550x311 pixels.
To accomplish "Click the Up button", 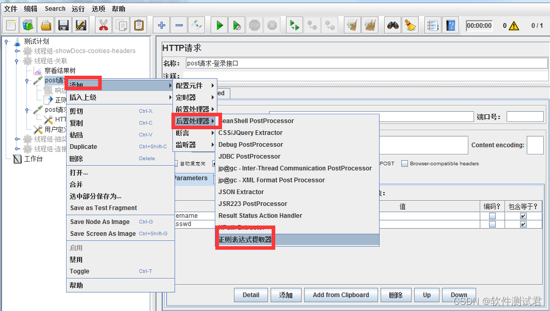I will [427, 295].
